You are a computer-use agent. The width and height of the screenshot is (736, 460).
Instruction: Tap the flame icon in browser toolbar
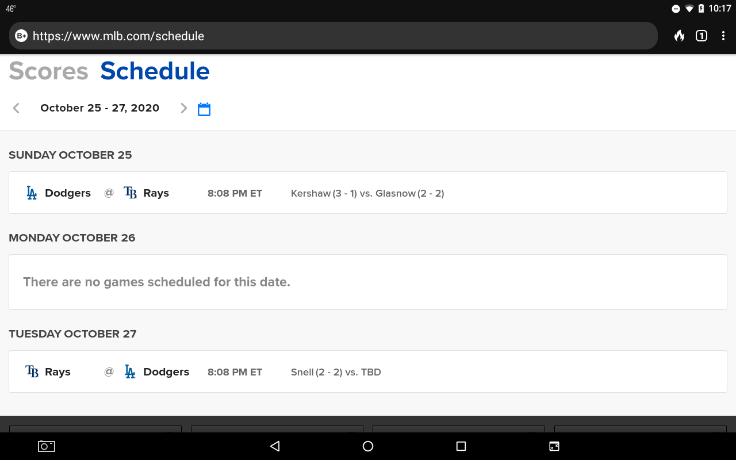point(679,36)
